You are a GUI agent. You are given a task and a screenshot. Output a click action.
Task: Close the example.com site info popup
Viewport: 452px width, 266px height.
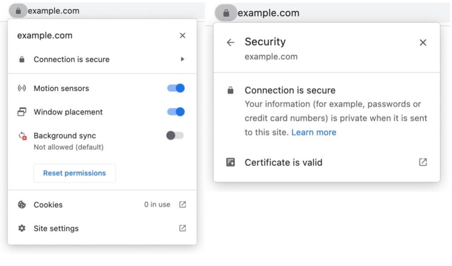182,36
